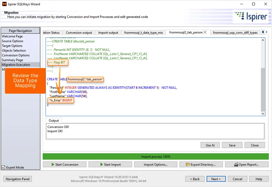Switch to the Conversion output tab
Viewport: 272px width, 187px height.
pyautogui.click(x=79, y=33)
